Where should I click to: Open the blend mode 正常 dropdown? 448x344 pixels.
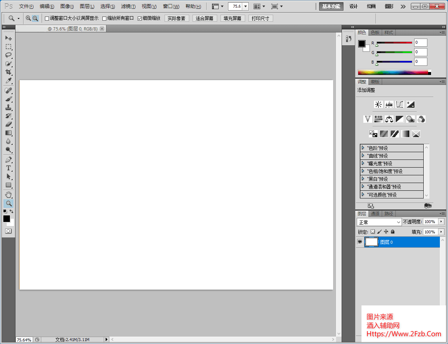tap(379, 222)
